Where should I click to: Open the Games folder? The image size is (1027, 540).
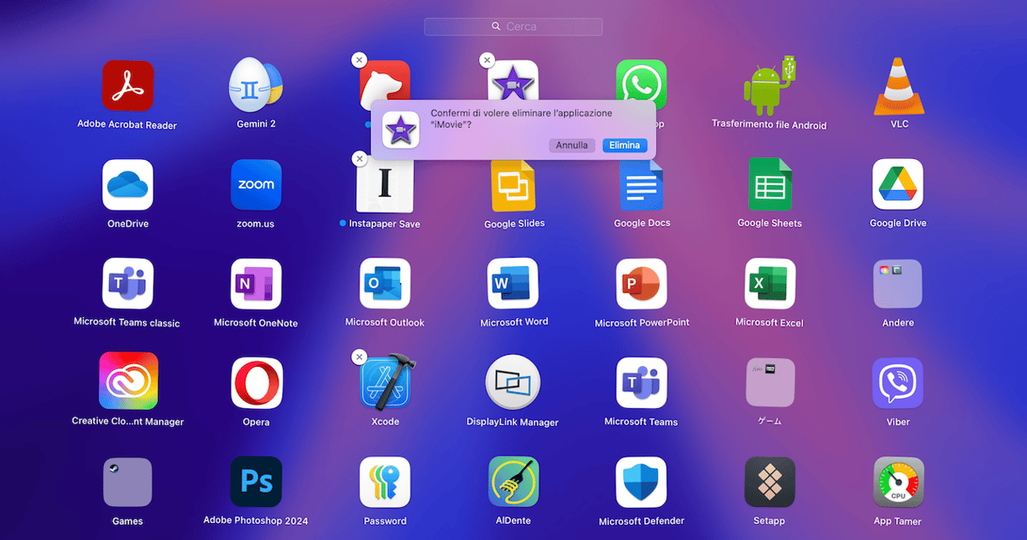pos(128,483)
